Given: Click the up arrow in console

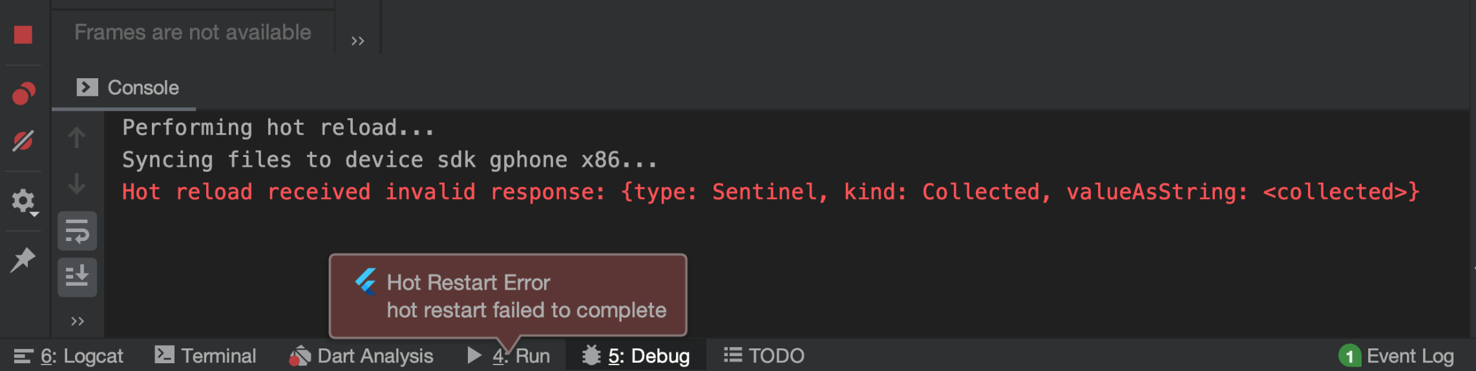Looking at the screenshot, I should [x=77, y=137].
